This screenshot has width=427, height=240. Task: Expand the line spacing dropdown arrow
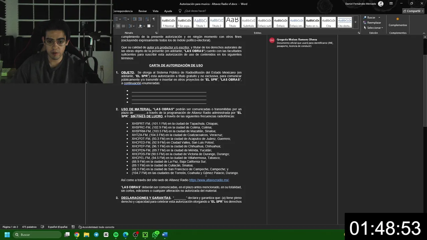pyautogui.click(x=134, y=26)
